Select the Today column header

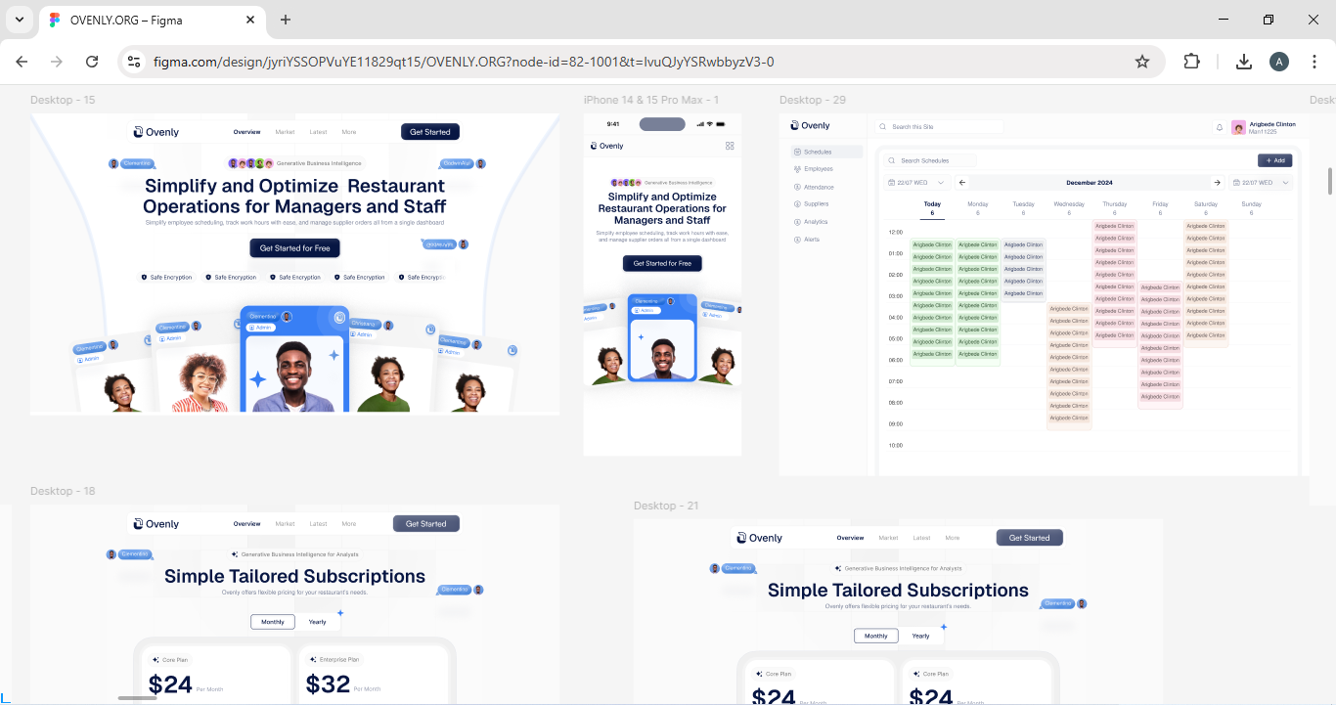[932, 208]
